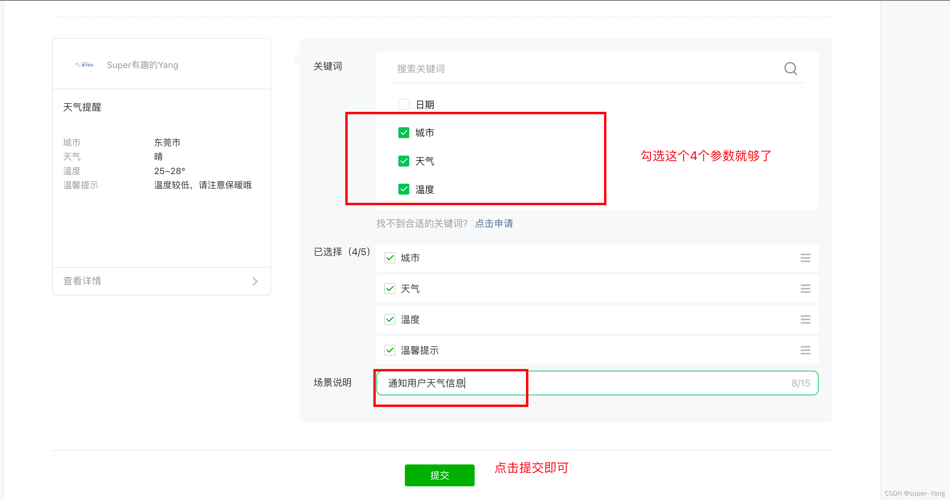Screen dimensions: 950x500
Task: Click the 温馨提示 label in preview card
Action: (x=80, y=185)
